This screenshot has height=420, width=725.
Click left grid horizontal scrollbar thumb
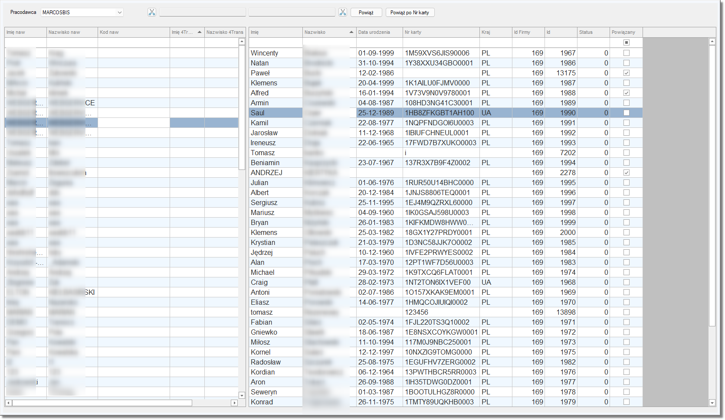point(102,403)
